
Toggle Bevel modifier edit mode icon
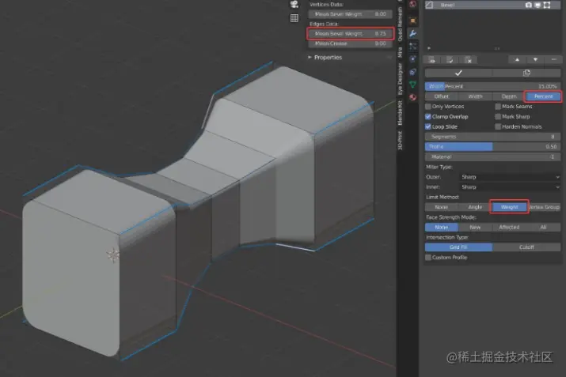click(547, 5)
